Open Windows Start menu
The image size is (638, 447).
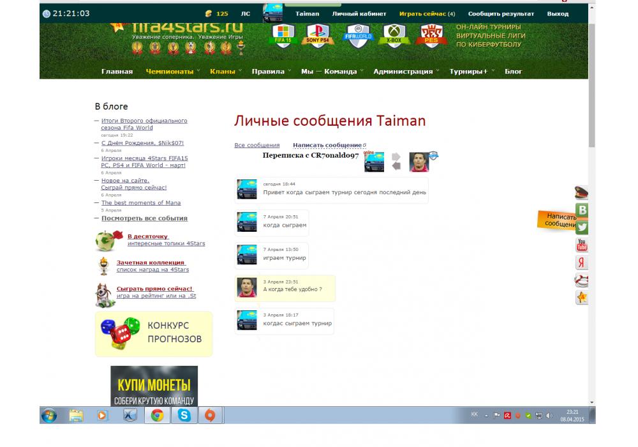(x=49, y=416)
